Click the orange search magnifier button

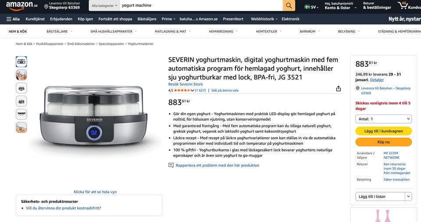point(289,5)
